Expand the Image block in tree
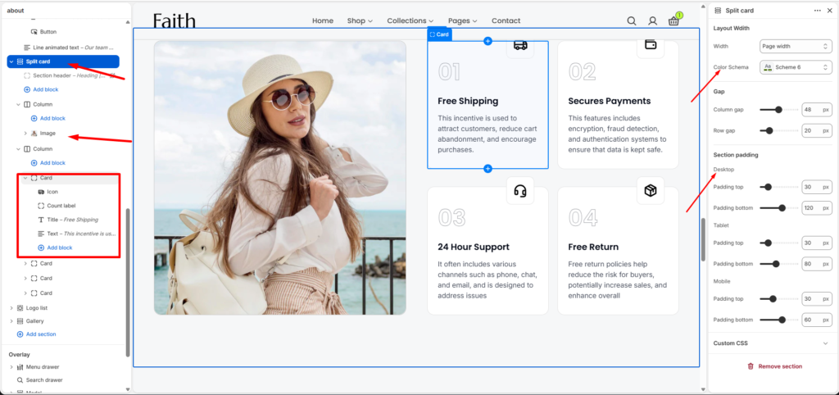 [x=25, y=133]
